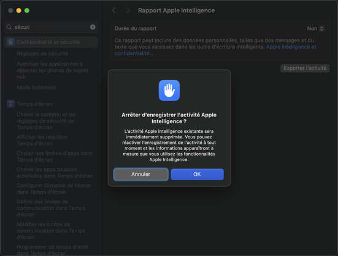Viewport: 338px width, 256px height.
Task: Click the Rapport Apple Intelligence title
Action: tap(176, 10)
